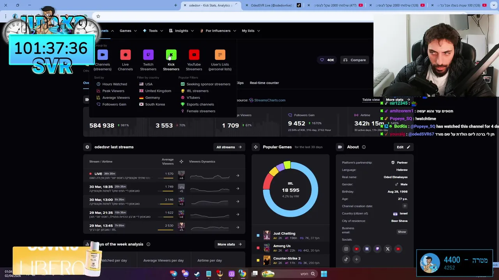This screenshot has width=499, height=280.
Task: Expand the For Influencers dropdown menu
Action: coord(218,31)
